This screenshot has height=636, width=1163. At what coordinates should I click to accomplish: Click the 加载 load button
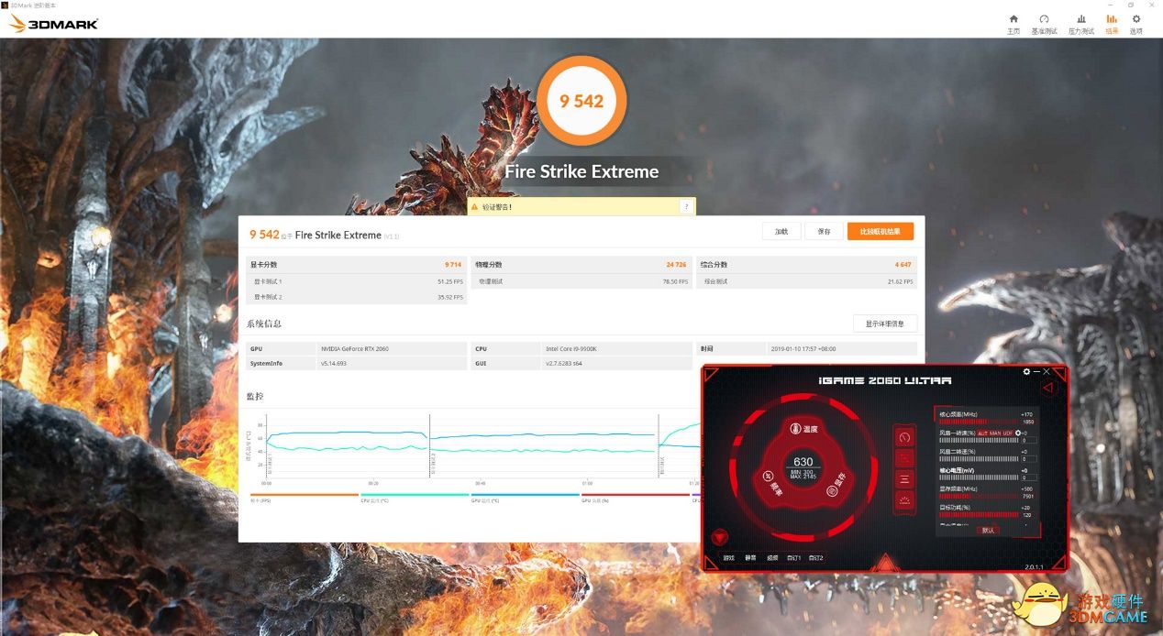pyautogui.click(x=781, y=232)
